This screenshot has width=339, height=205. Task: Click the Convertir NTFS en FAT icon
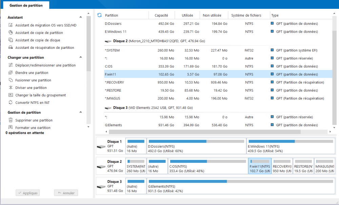(x=11, y=102)
